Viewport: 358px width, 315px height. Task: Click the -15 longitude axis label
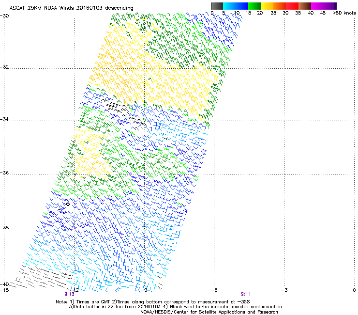[x=4, y=290]
